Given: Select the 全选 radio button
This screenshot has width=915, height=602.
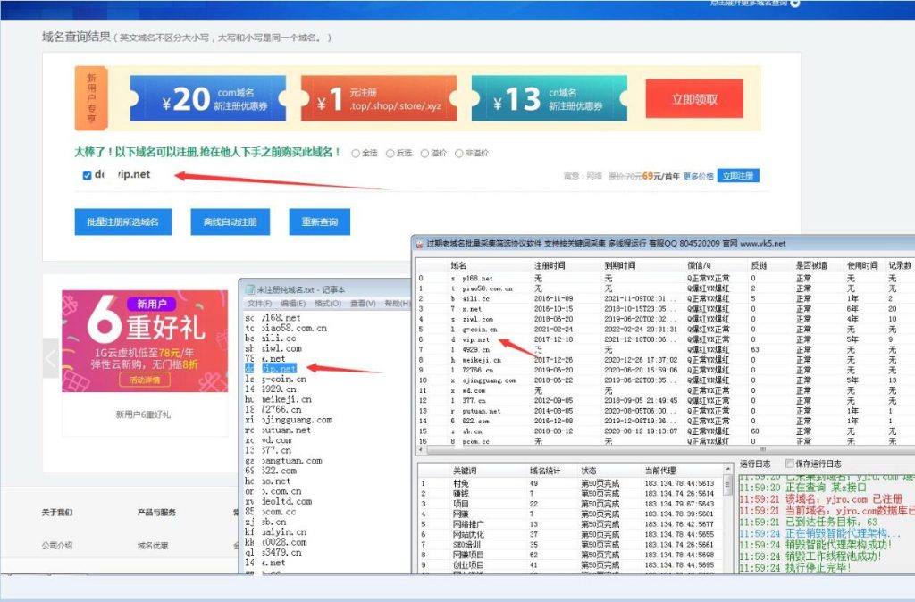Looking at the screenshot, I should click(x=357, y=152).
